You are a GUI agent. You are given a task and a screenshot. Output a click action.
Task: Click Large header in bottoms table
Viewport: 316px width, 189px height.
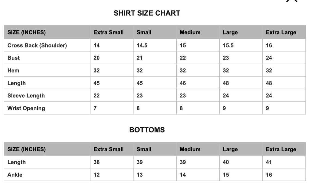click(x=230, y=149)
